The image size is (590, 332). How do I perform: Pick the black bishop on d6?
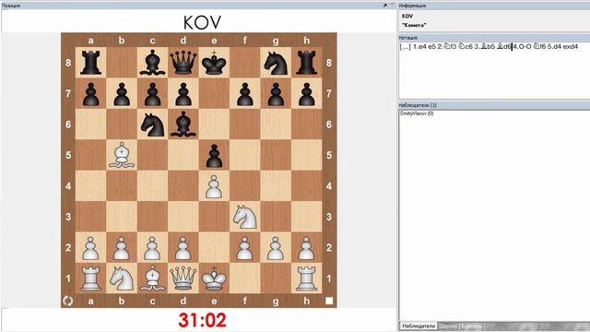(x=183, y=125)
